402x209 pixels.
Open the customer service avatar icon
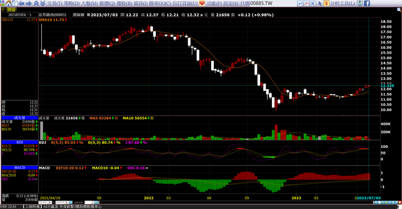pyautogui.click(x=360, y=3)
